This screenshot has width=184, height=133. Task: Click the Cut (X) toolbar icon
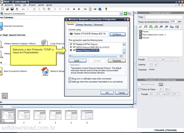click(34, 9)
